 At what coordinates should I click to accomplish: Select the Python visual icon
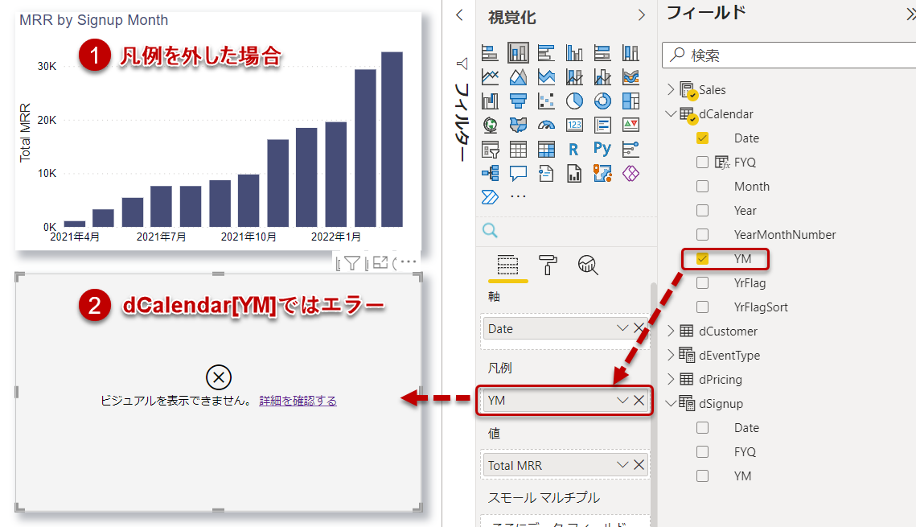[x=603, y=147]
